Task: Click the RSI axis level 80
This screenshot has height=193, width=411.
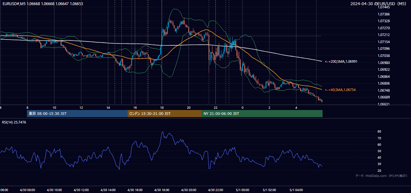Action: (379, 132)
